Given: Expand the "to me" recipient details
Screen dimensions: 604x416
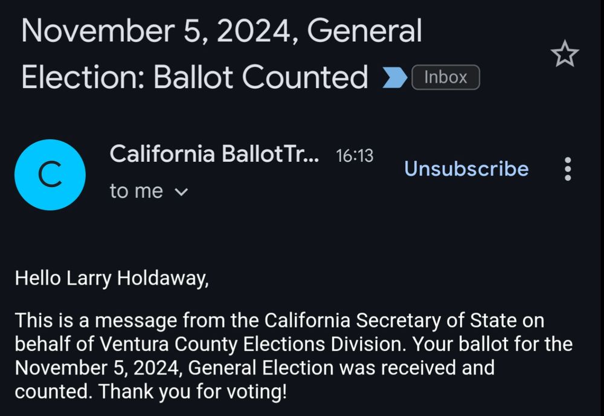Looking at the screenshot, I should coord(150,191).
